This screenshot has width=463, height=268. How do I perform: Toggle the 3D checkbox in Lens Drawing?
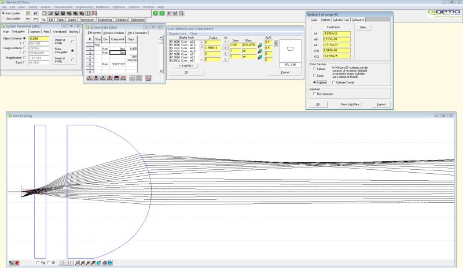[49, 262]
